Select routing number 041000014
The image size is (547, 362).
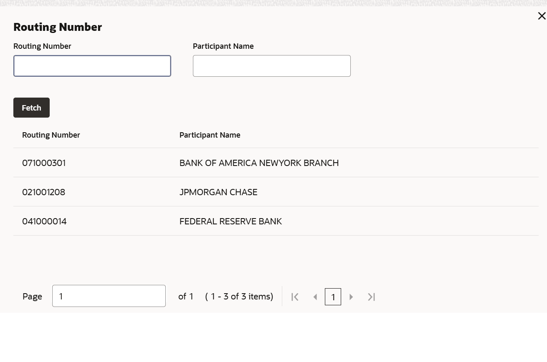click(44, 221)
